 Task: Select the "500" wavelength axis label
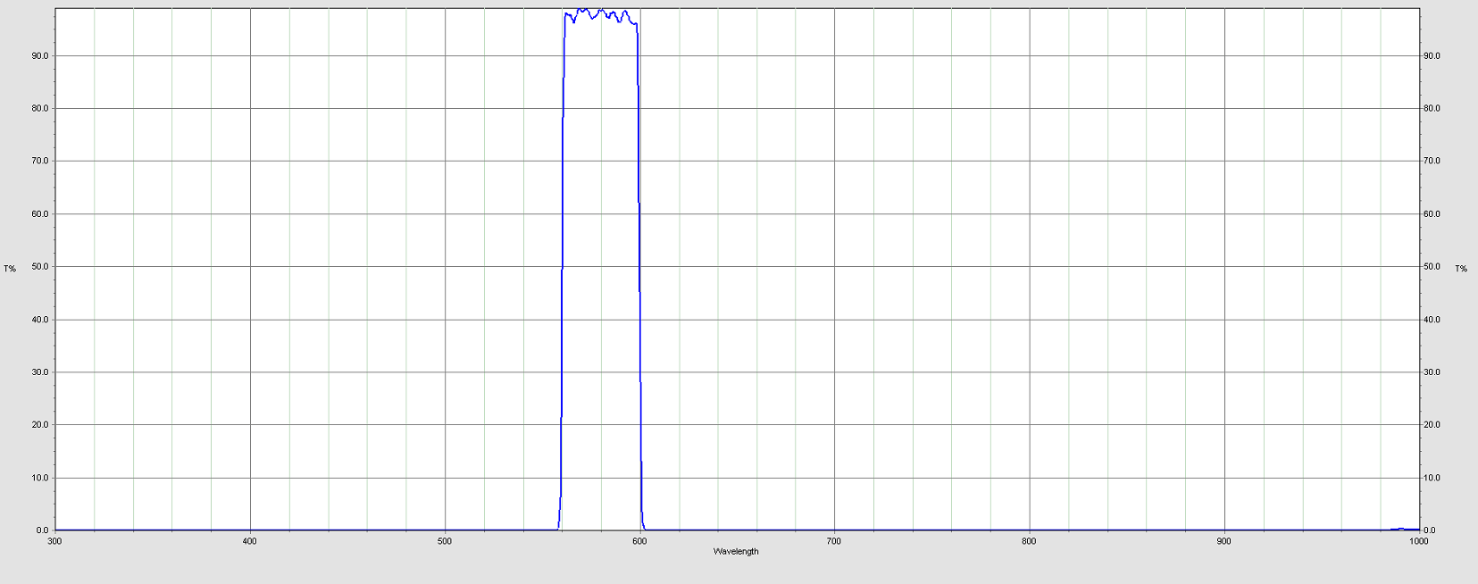coord(445,541)
